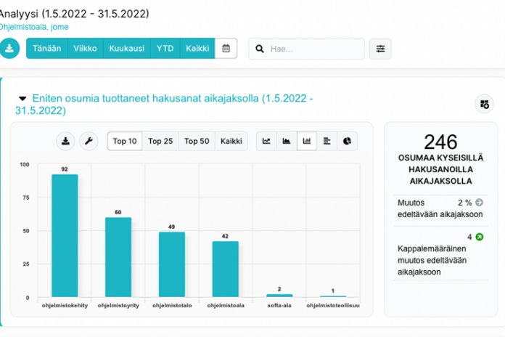The width and height of the screenshot is (505, 337).
Task: Select the Top 50 option
Action: click(197, 141)
